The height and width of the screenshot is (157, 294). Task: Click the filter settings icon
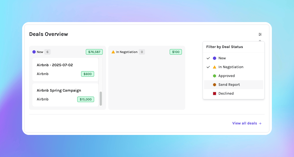260,34
